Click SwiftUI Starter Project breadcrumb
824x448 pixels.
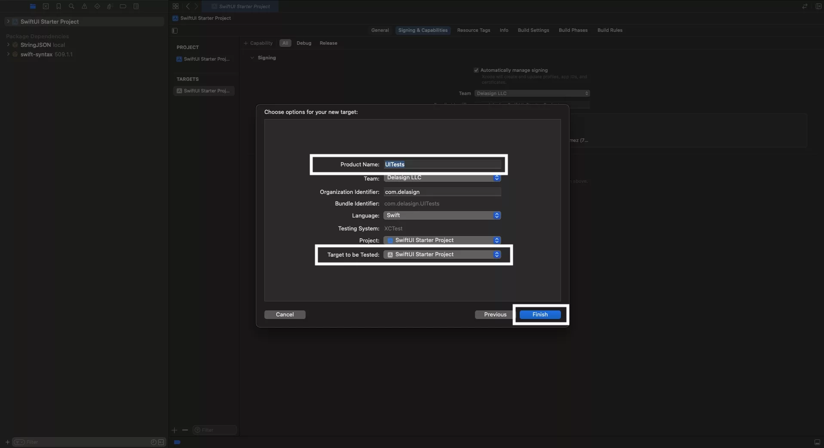click(202, 18)
